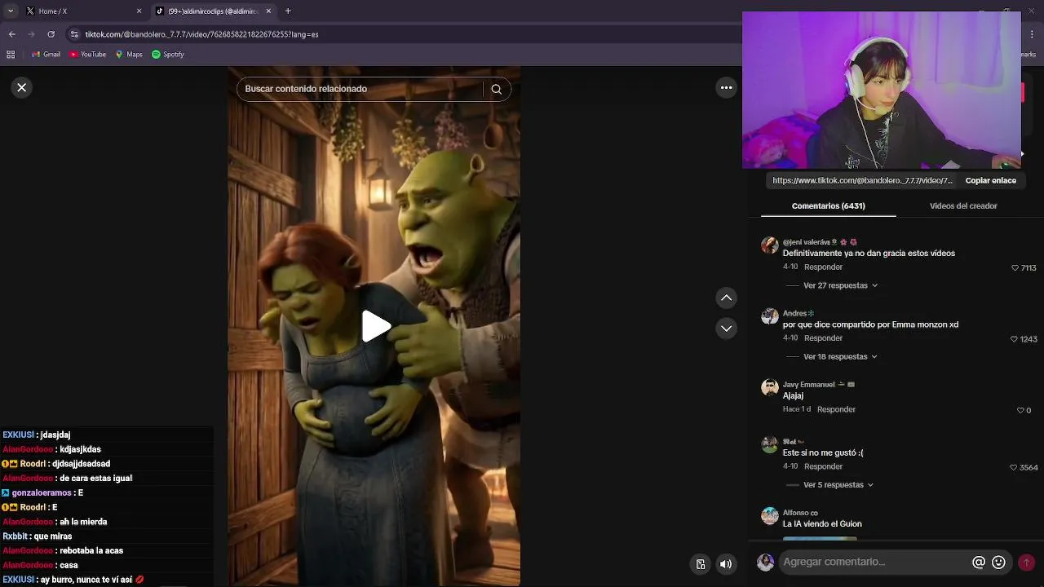The image size is (1044, 587).
Task: Close the 'Home / X' browser tab
Action: 139,11
